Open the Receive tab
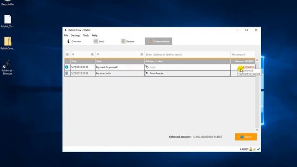 128,41
